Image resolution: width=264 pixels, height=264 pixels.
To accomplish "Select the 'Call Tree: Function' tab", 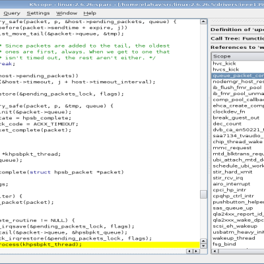I will click(237, 38).
